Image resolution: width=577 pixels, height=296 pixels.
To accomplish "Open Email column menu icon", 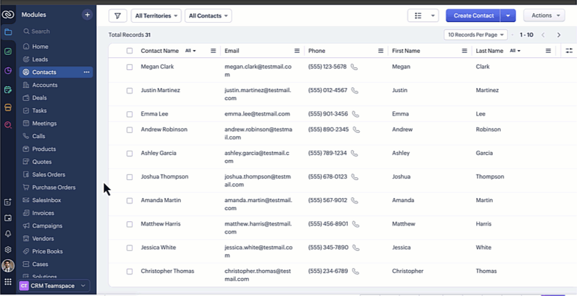I will 297,51.
